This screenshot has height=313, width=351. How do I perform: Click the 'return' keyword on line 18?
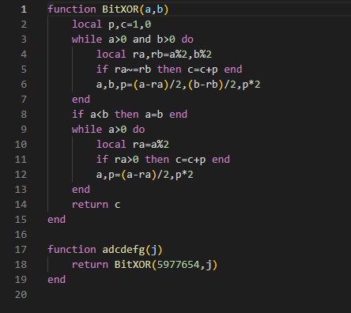point(90,265)
